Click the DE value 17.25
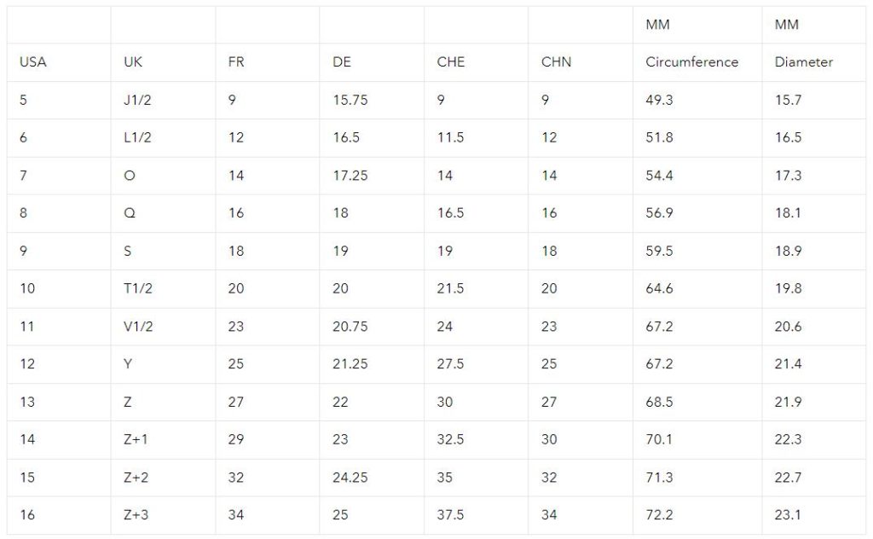 350,175
